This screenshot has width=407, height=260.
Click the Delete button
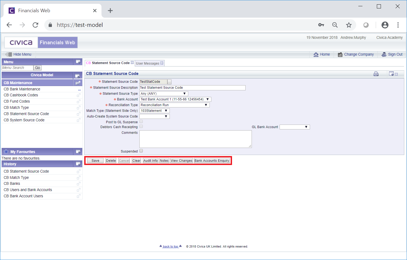[111, 161]
